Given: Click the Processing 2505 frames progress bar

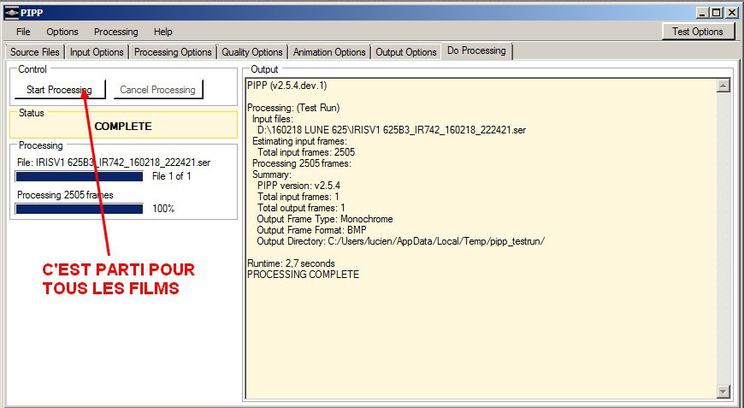Looking at the screenshot, I should pos(80,209).
